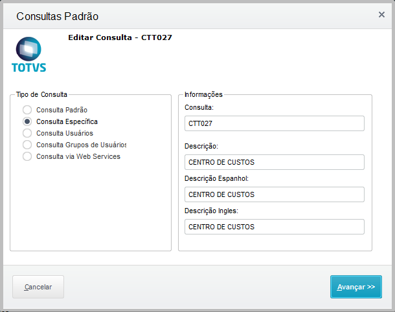Focus the Consulta field containing CTT027

pyautogui.click(x=274, y=123)
